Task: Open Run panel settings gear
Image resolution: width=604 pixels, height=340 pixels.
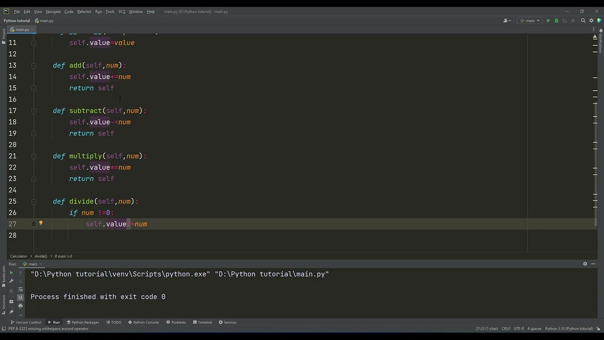Action: pyautogui.click(x=585, y=264)
